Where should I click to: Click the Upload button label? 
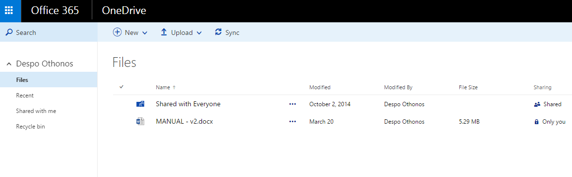coord(182,32)
